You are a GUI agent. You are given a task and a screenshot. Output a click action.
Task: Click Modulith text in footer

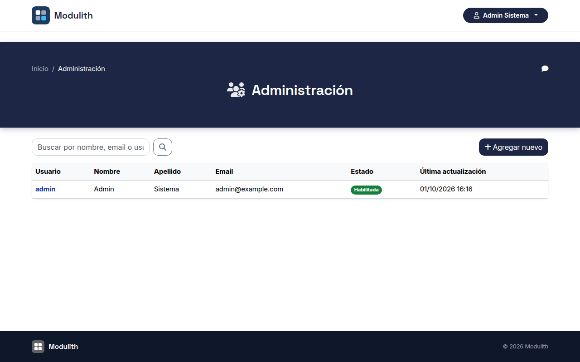click(x=63, y=347)
